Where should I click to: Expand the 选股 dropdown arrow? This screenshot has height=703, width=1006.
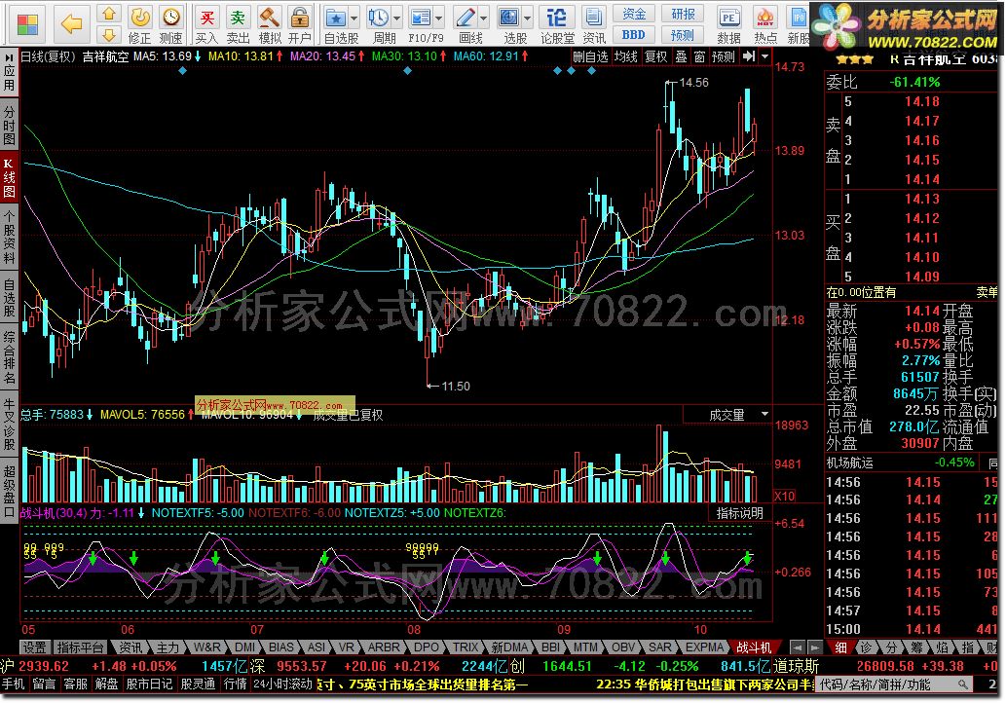click(x=528, y=18)
